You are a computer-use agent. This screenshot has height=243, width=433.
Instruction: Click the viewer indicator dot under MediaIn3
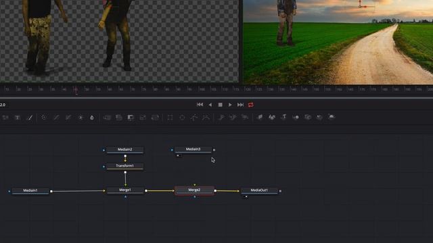tap(178, 156)
